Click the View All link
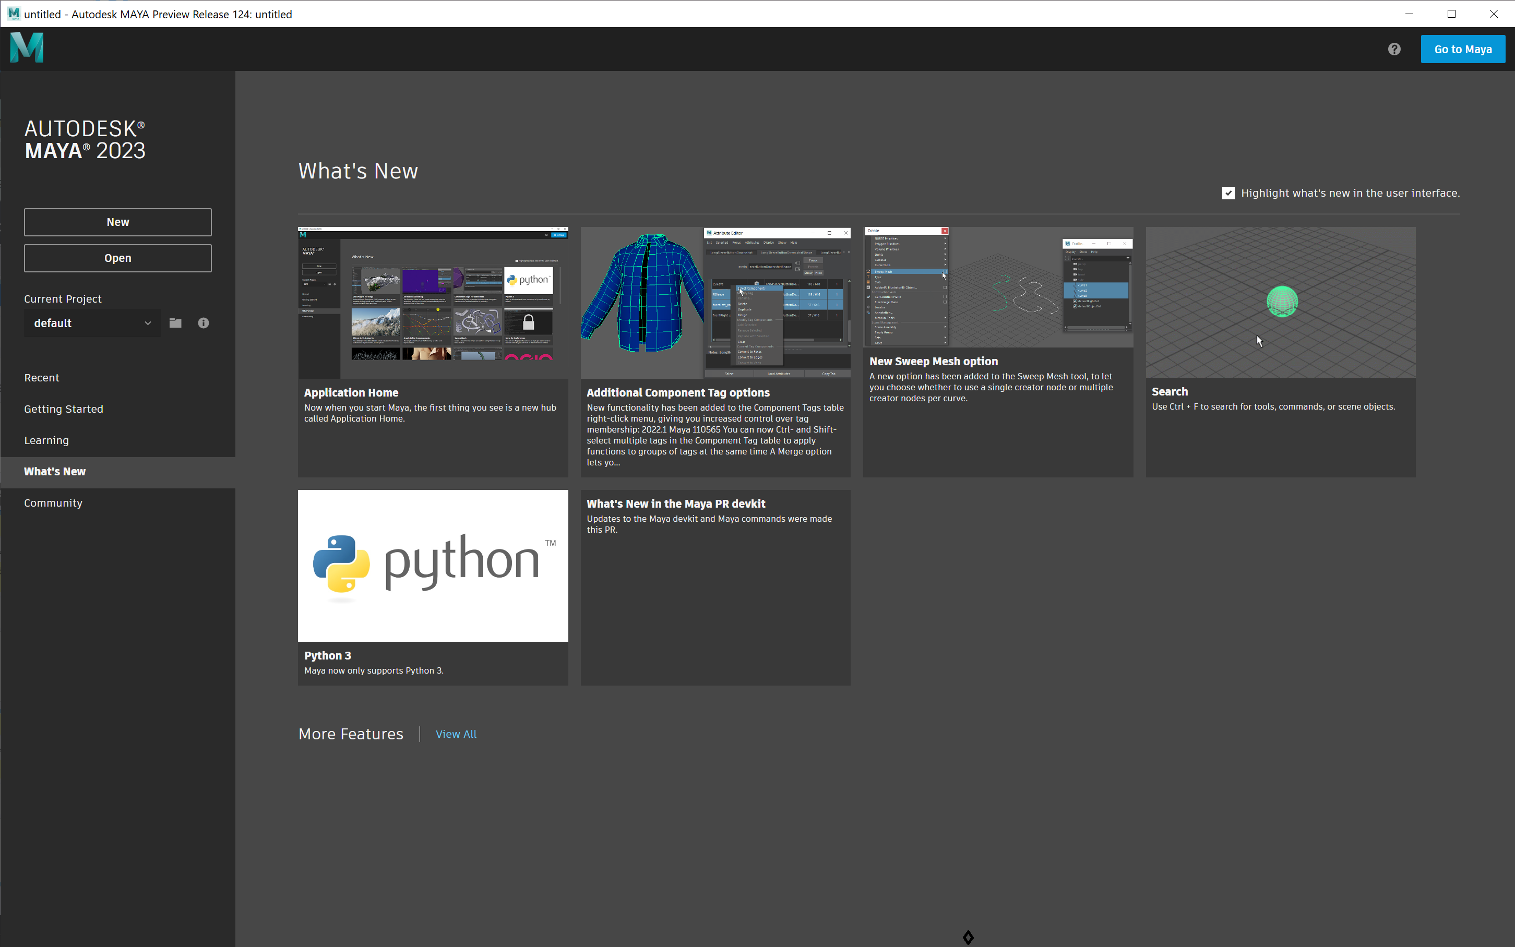Viewport: 1515px width, 947px height. (456, 734)
